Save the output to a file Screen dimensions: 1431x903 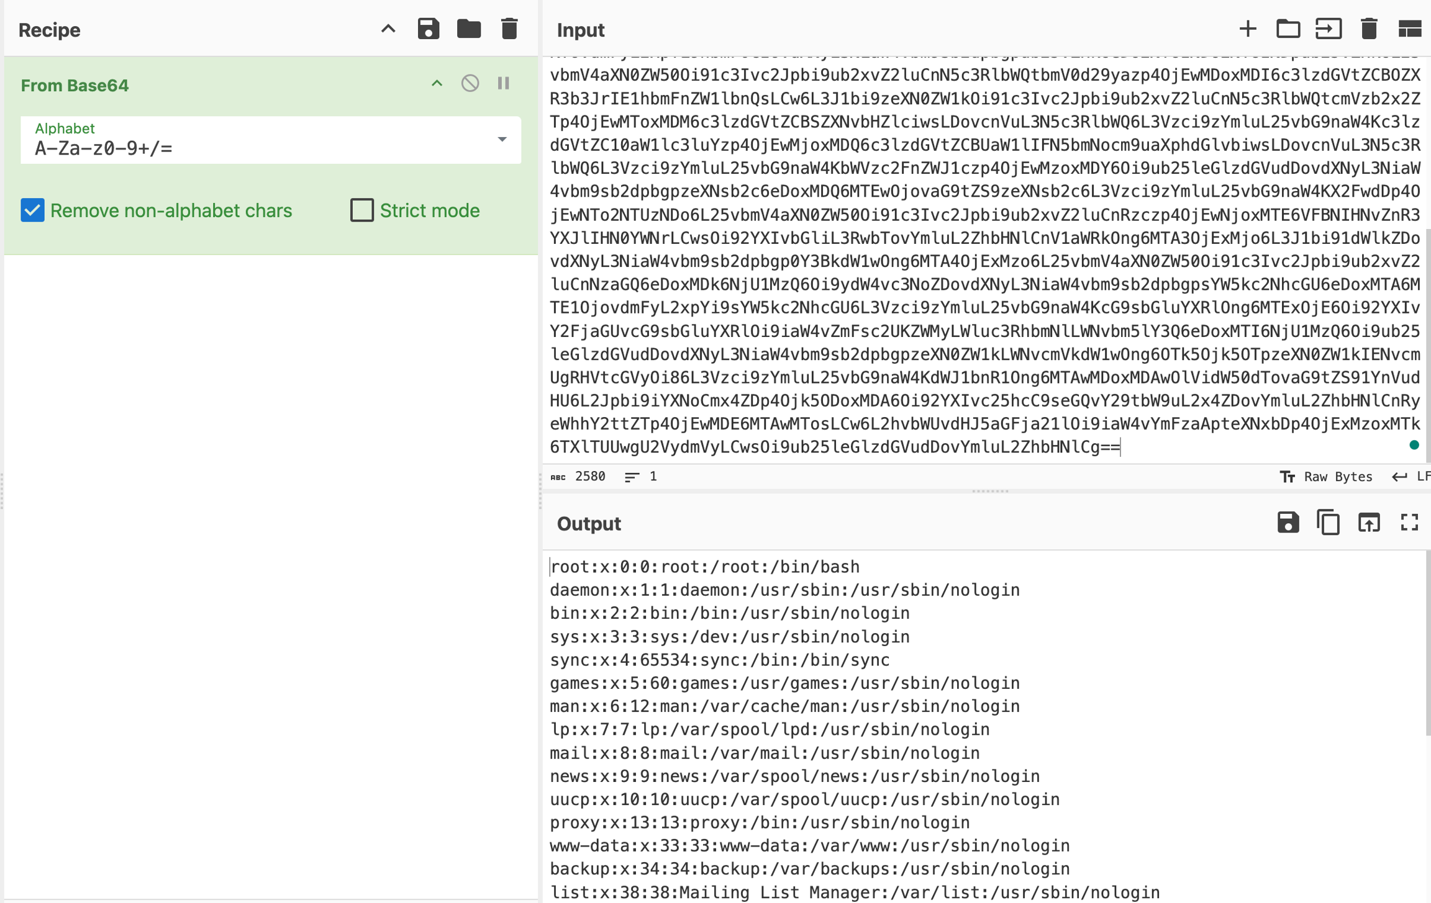tap(1288, 523)
